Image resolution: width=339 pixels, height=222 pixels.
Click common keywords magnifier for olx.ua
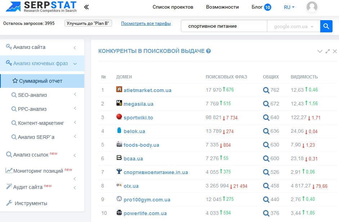pyautogui.click(x=266, y=186)
